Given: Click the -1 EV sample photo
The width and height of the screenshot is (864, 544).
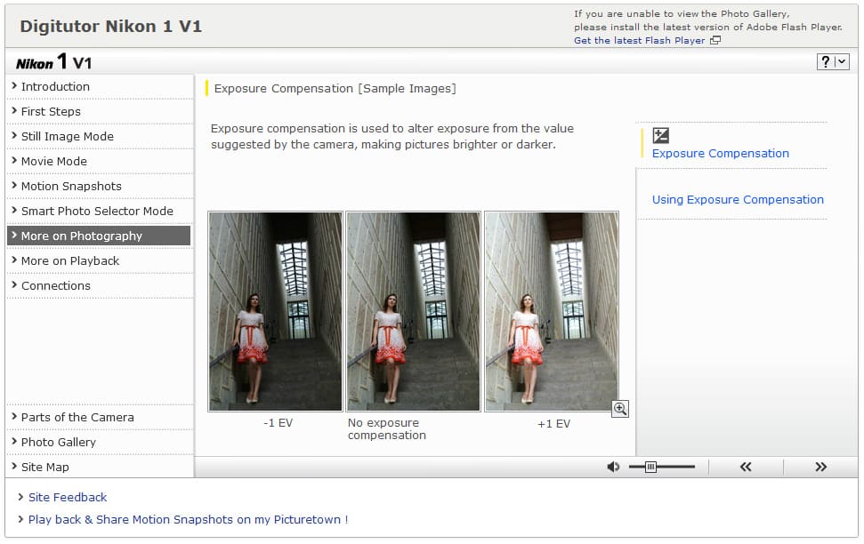Looking at the screenshot, I should 275,311.
